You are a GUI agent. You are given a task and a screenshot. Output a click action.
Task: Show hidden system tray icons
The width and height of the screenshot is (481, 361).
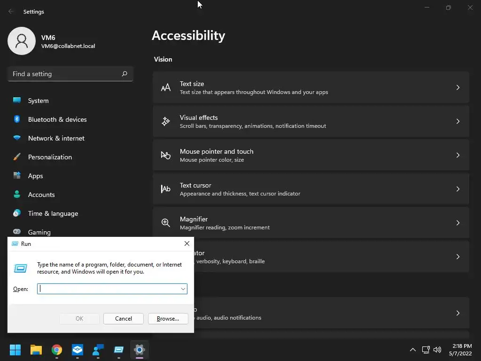tap(413, 350)
